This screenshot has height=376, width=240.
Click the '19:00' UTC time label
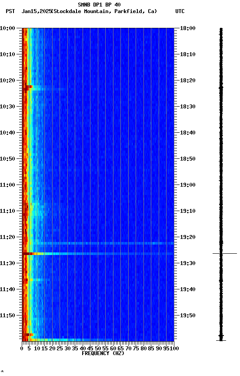[x=188, y=185]
